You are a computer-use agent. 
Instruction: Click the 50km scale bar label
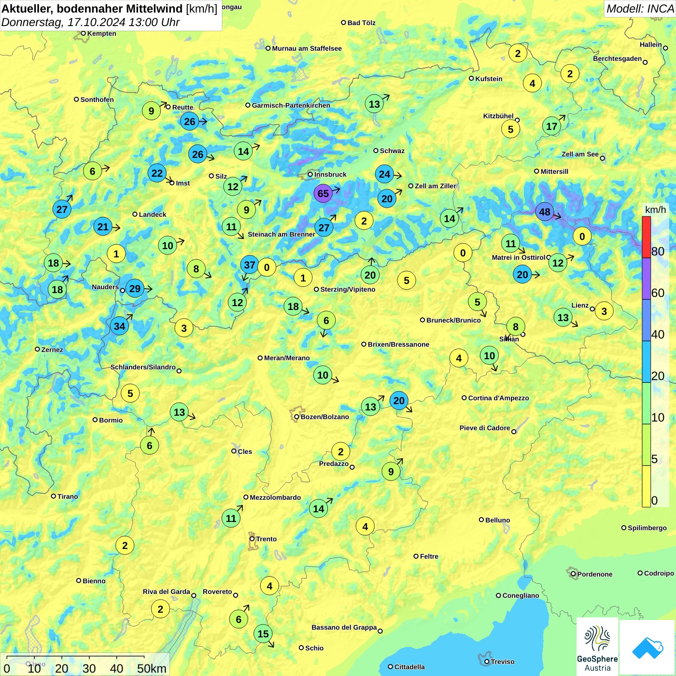click(152, 668)
